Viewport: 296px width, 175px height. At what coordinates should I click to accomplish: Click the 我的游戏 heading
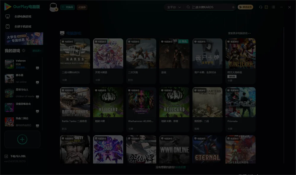tap(12, 51)
